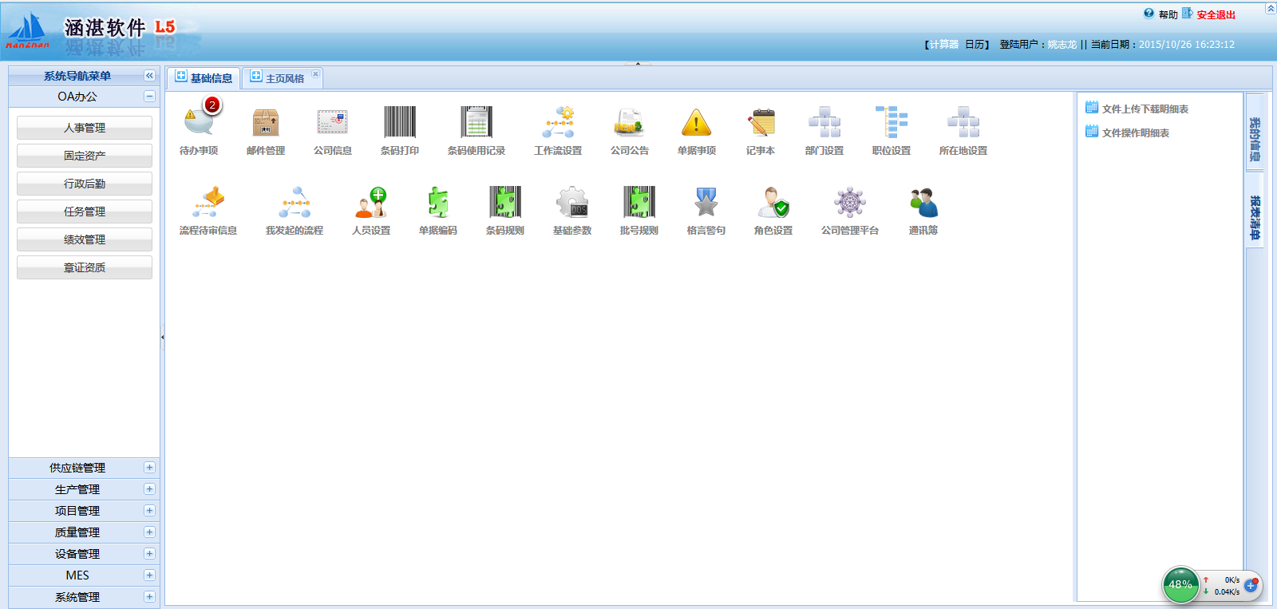1277x609 pixels.
Task: Open the 通讯簿 address book icon
Action: 923,204
